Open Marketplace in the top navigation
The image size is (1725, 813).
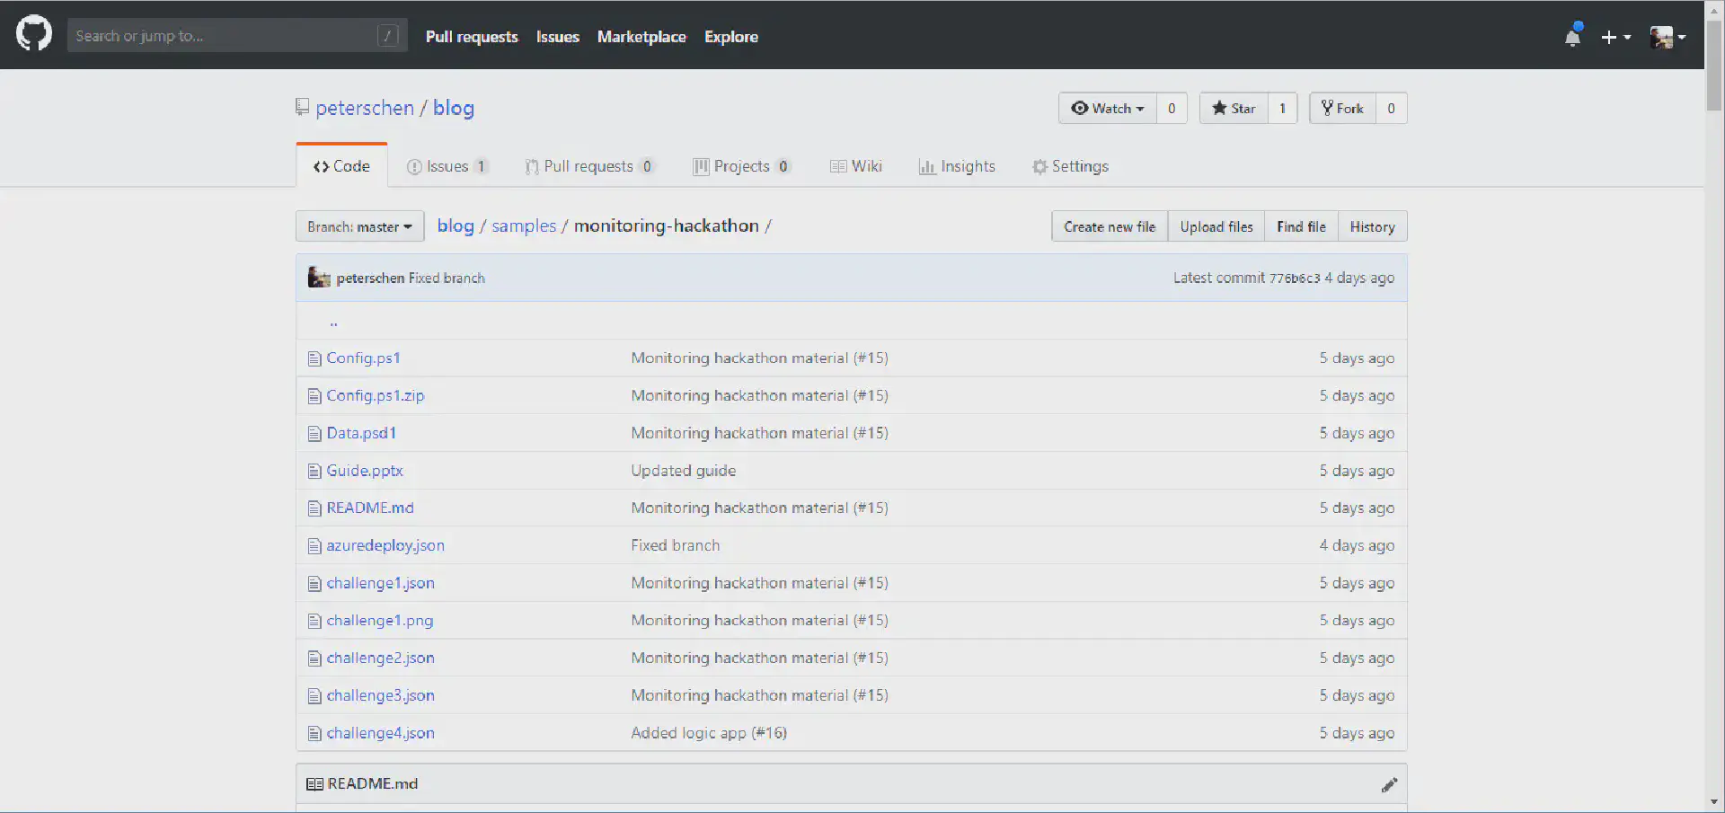point(641,37)
